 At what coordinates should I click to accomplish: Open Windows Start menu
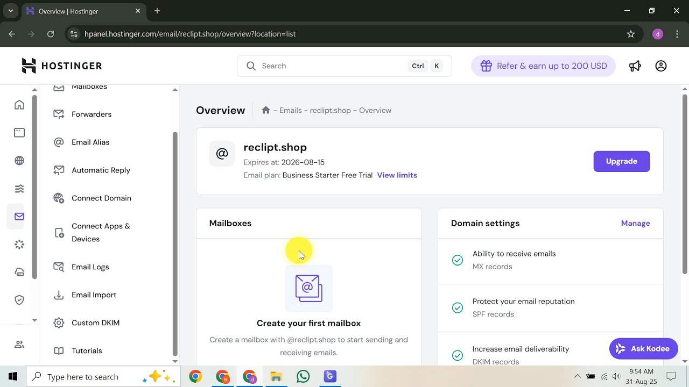click(x=13, y=377)
